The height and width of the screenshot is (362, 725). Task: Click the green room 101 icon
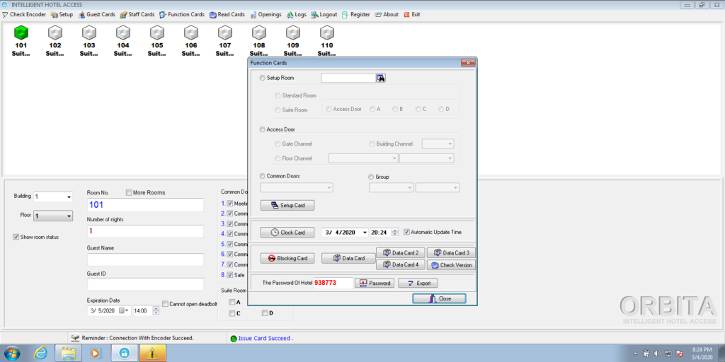[21, 33]
